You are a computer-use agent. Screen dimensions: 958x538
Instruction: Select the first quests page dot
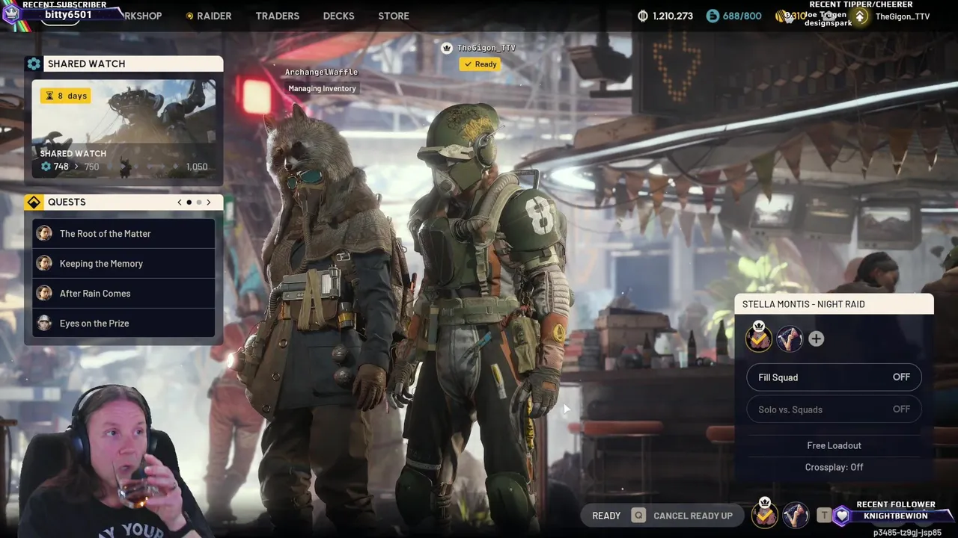[189, 202]
